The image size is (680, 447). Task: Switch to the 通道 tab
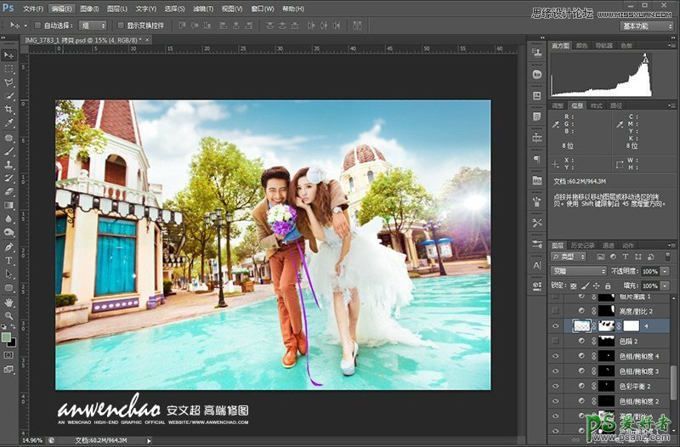[609, 245]
